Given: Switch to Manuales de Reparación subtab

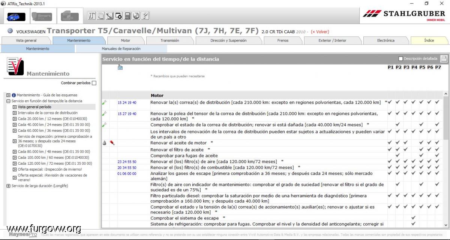Looking at the screenshot, I should pyautogui.click(x=121, y=49).
